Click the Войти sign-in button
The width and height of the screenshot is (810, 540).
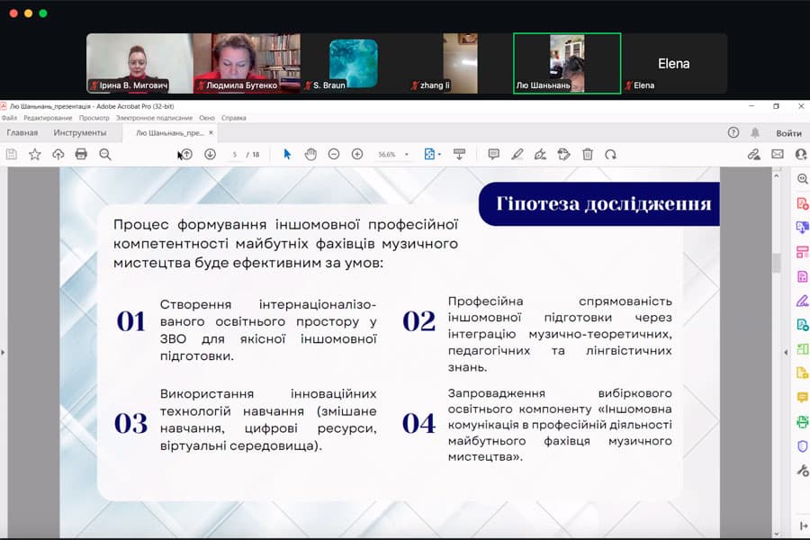pos(788,132)
